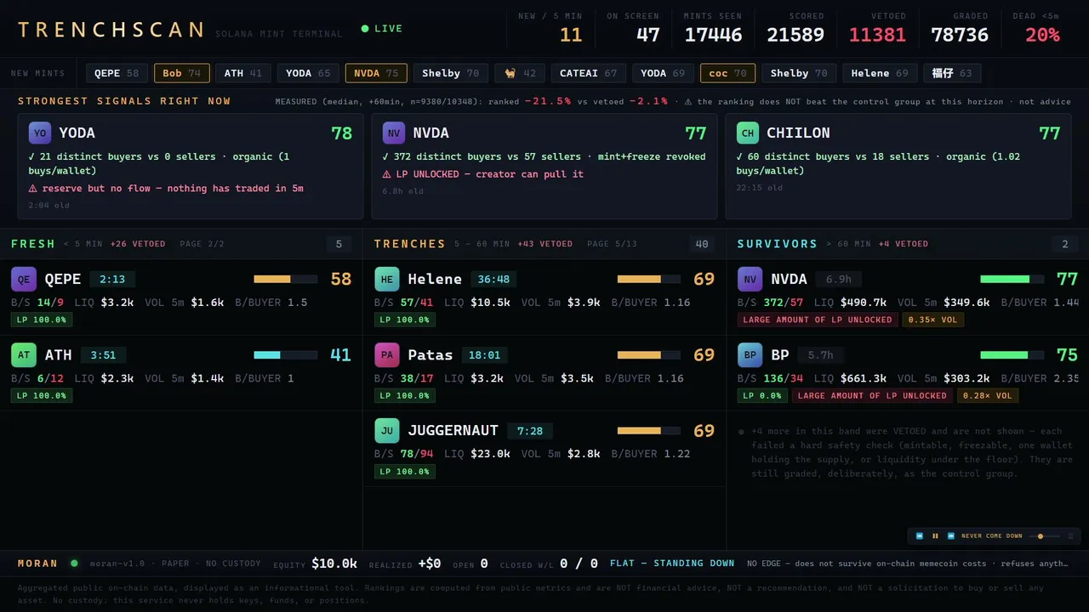Click the CH avatar on CHIILON signal card
1089x612 pixels.
point(748,133)
